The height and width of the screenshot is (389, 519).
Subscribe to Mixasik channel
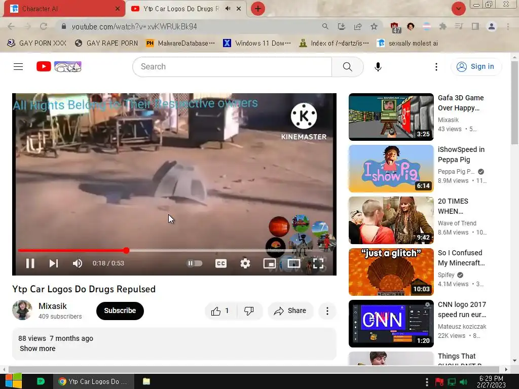pyautogui.click(x=120, y=310)
